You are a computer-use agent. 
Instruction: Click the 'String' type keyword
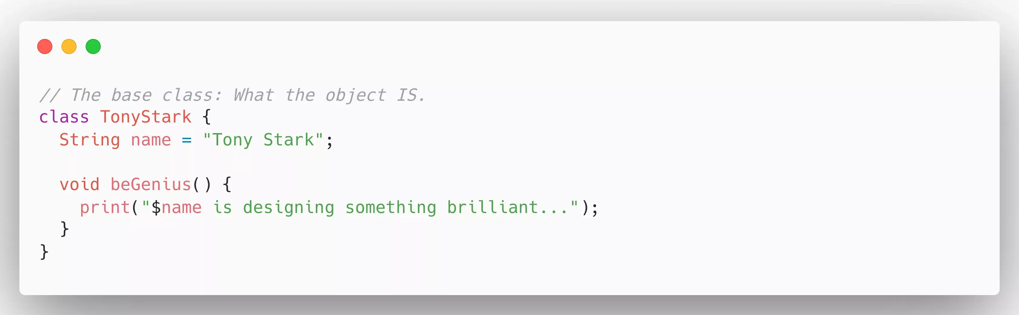pos(89,140)
